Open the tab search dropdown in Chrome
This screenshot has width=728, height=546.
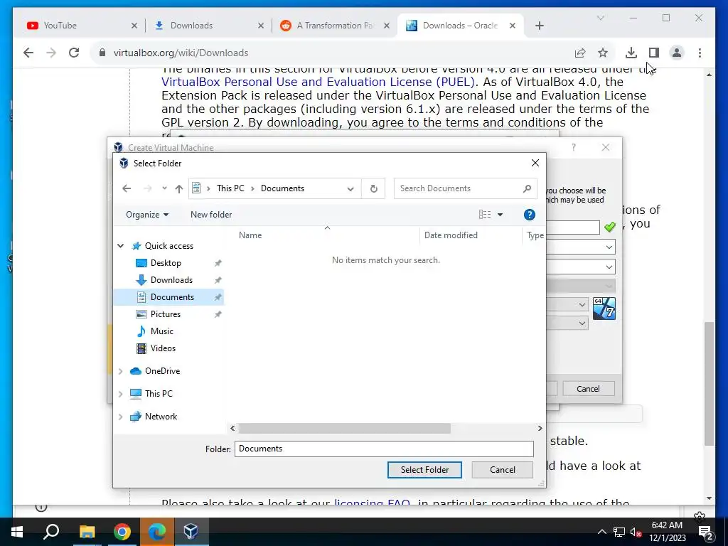pyautogui.click(x=600, y=18)
